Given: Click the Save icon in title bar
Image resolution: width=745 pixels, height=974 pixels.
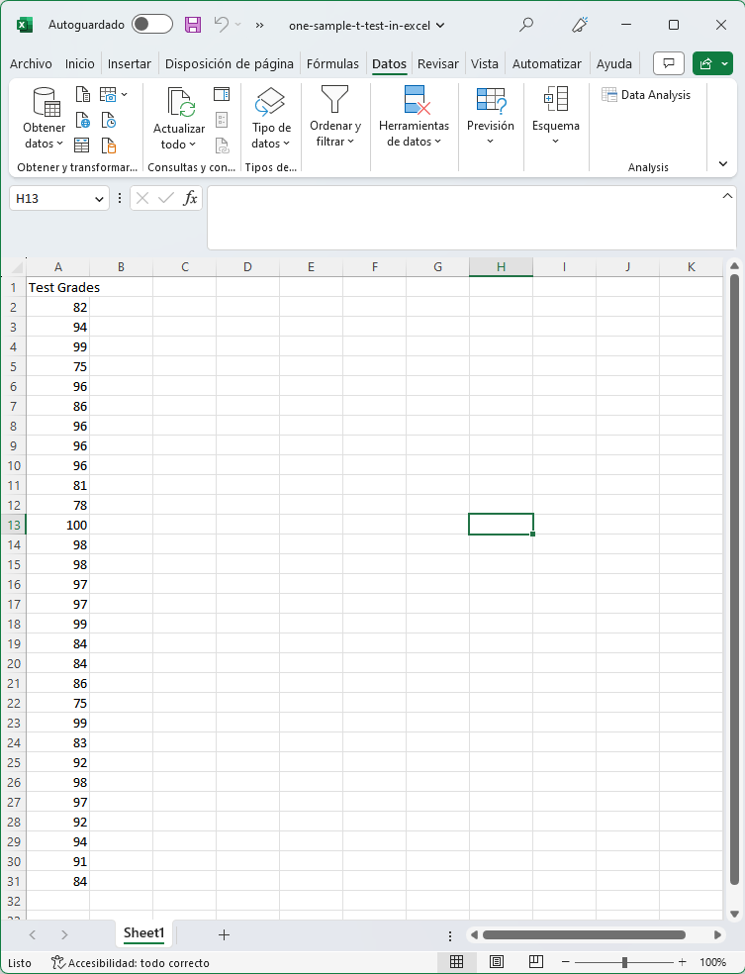Looking at the screenshot, I should click(x=193, y=25).
